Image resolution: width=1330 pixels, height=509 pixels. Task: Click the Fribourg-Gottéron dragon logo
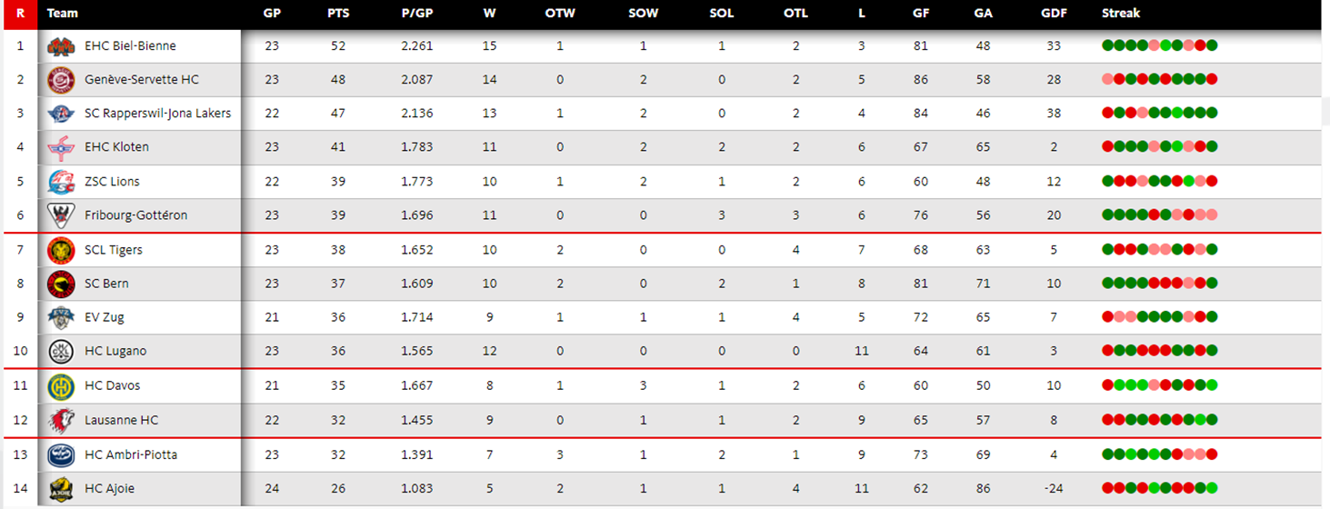(x=61, y=215)
